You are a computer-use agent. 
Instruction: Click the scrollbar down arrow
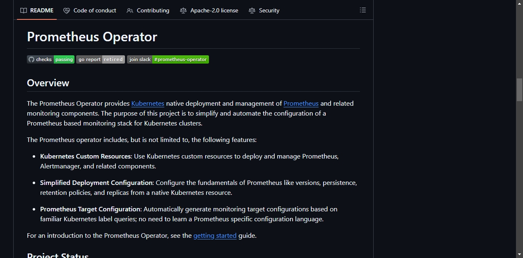[519, 254]
